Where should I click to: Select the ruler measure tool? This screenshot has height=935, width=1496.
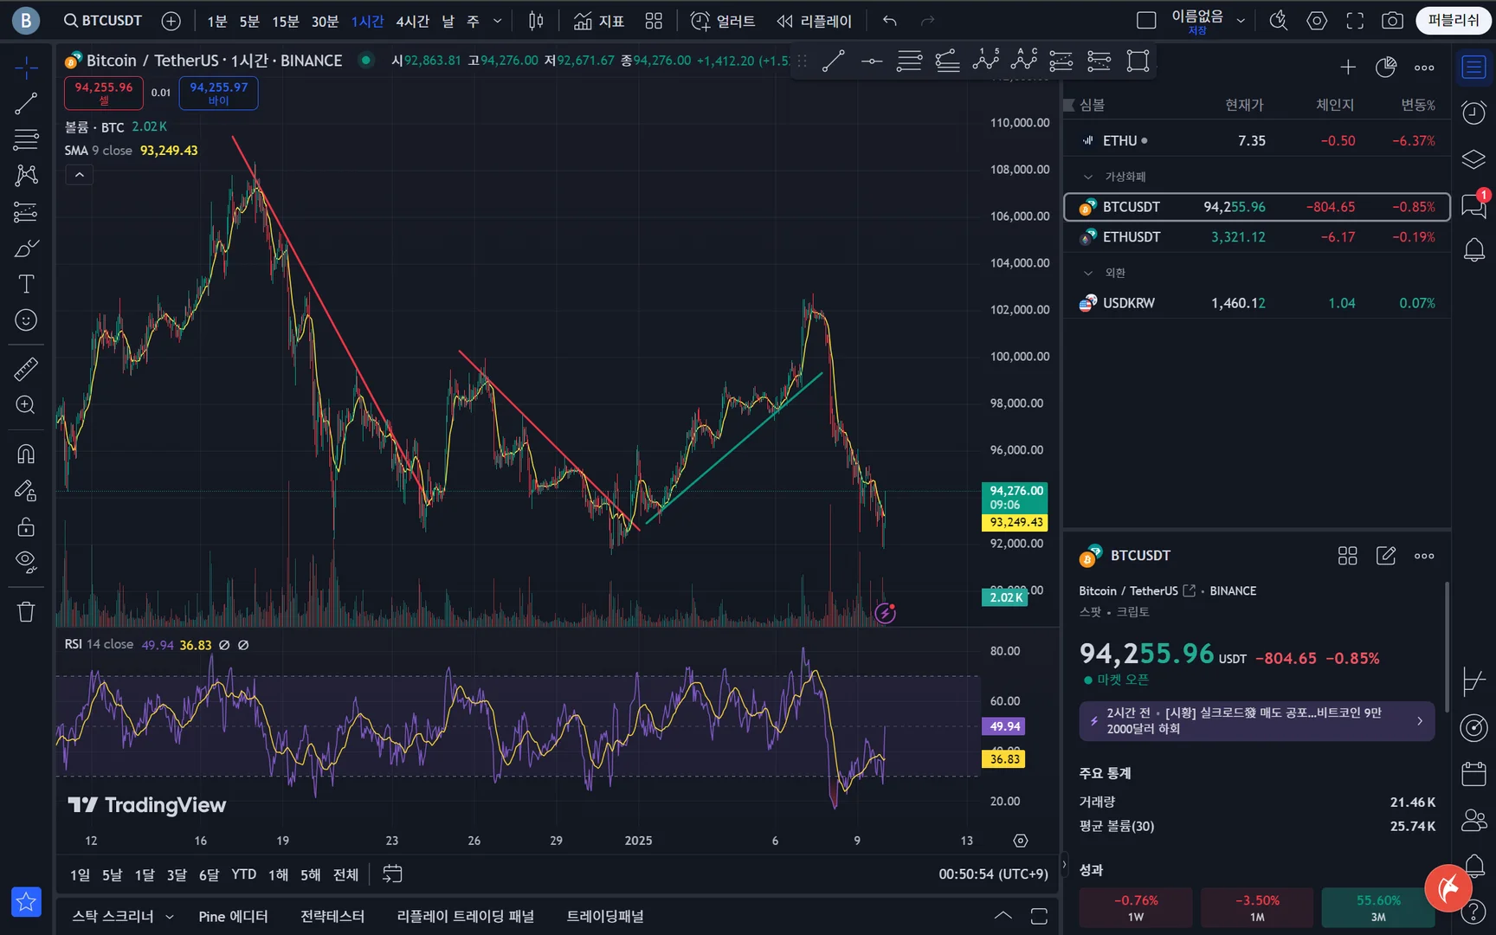point(26,370)
